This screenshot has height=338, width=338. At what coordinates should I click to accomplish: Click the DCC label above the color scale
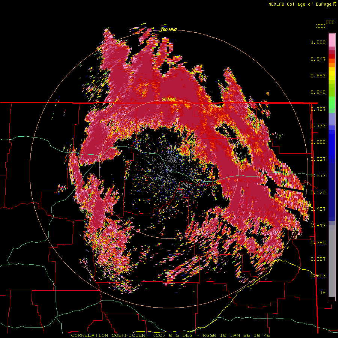click(330, 23)
